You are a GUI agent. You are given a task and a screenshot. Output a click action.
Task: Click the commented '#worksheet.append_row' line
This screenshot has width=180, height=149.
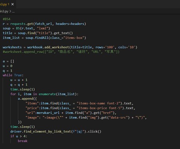[61, 52]
